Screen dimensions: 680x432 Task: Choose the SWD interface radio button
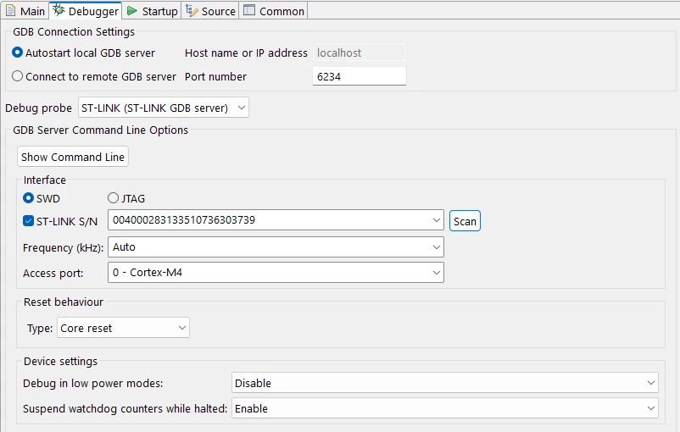pos(28,198)
